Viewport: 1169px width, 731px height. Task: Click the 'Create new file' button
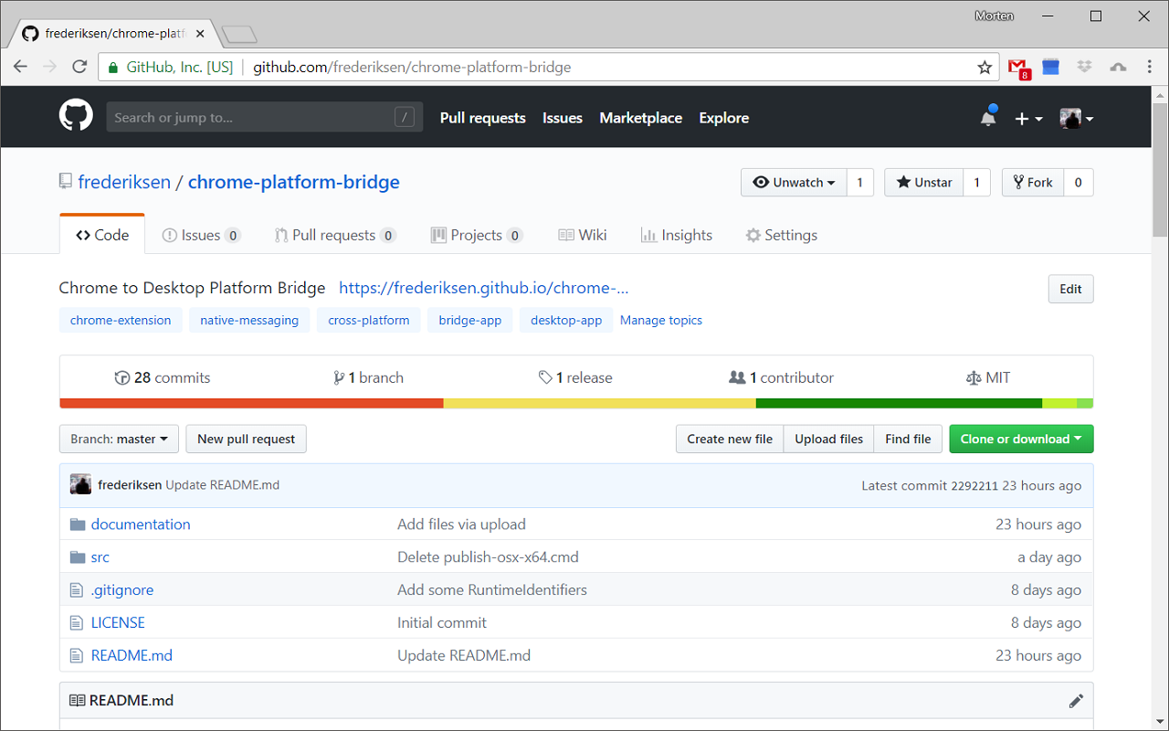pos(729,439)
